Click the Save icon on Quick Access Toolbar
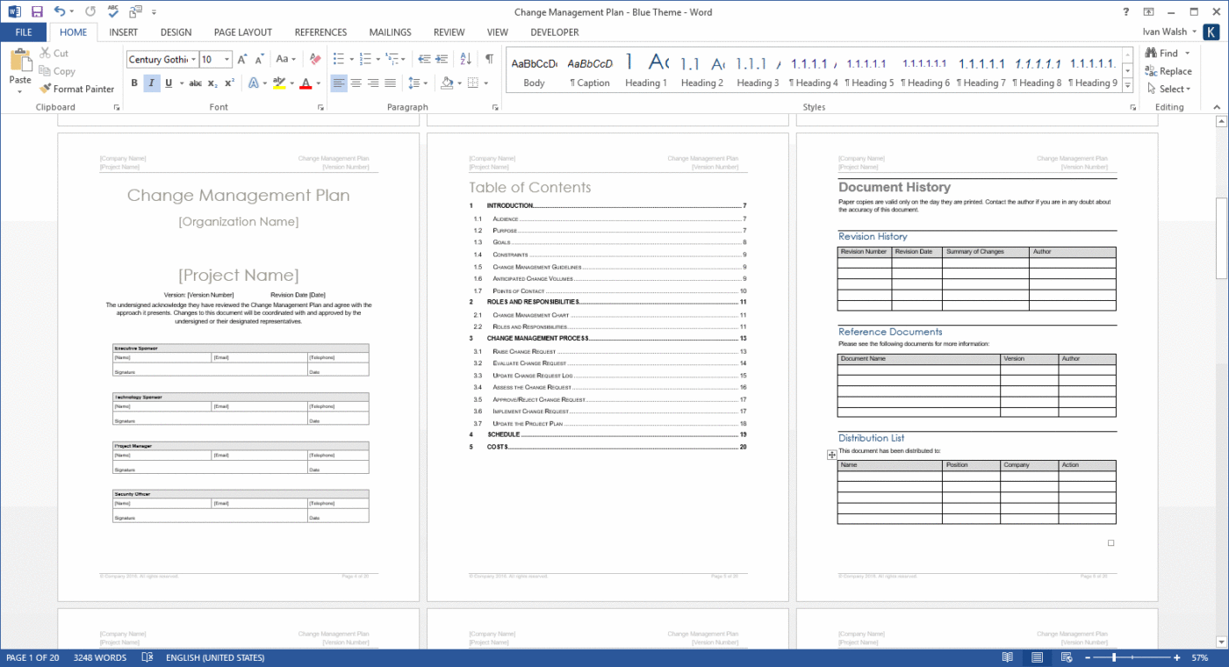 coord(35,11)
